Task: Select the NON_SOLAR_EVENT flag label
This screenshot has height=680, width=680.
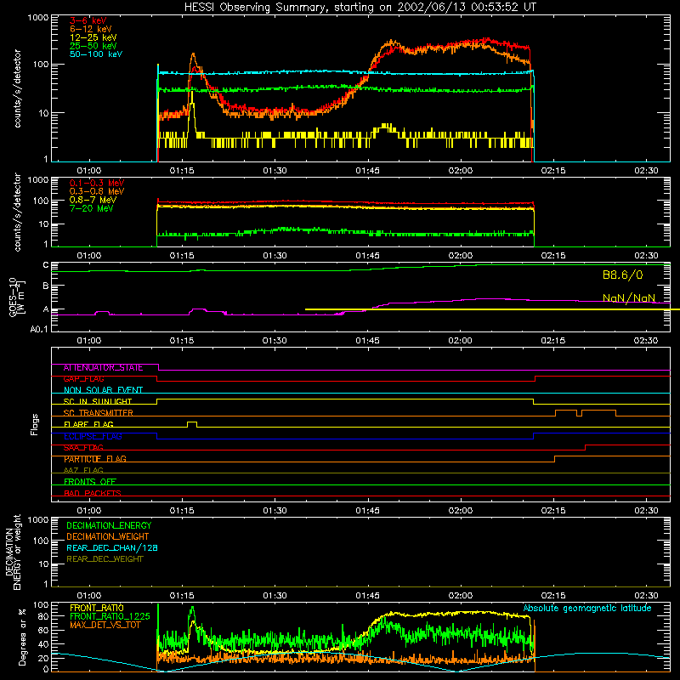Action: (103, 390)
